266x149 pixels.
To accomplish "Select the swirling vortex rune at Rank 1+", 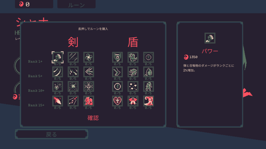I will pyautogui.click(x=89, y=57).
